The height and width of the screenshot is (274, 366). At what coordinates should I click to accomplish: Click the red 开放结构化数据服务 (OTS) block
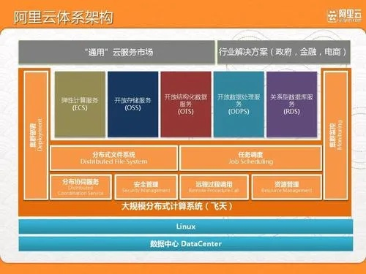[x=186, y=104]
